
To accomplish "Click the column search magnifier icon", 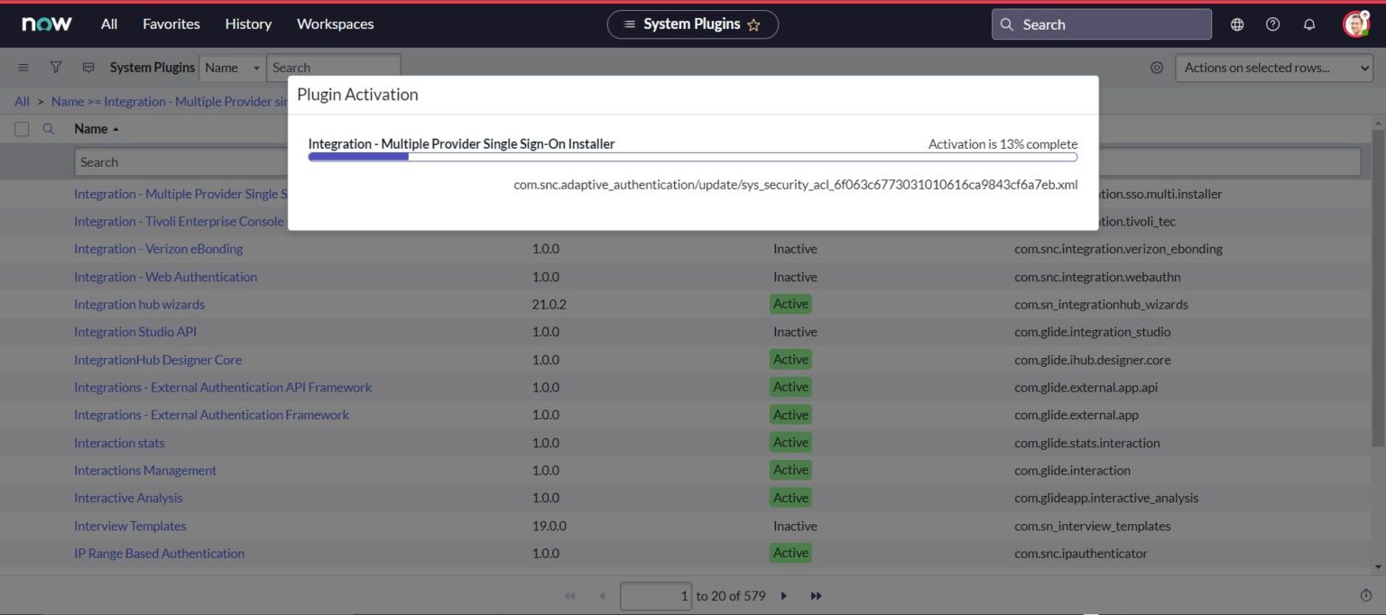I will [x=47, y=128].
